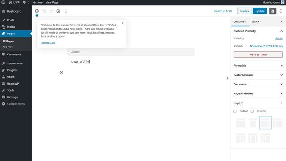
Task: Click Howdy, admin in top bar
Action: pos(271,2)
